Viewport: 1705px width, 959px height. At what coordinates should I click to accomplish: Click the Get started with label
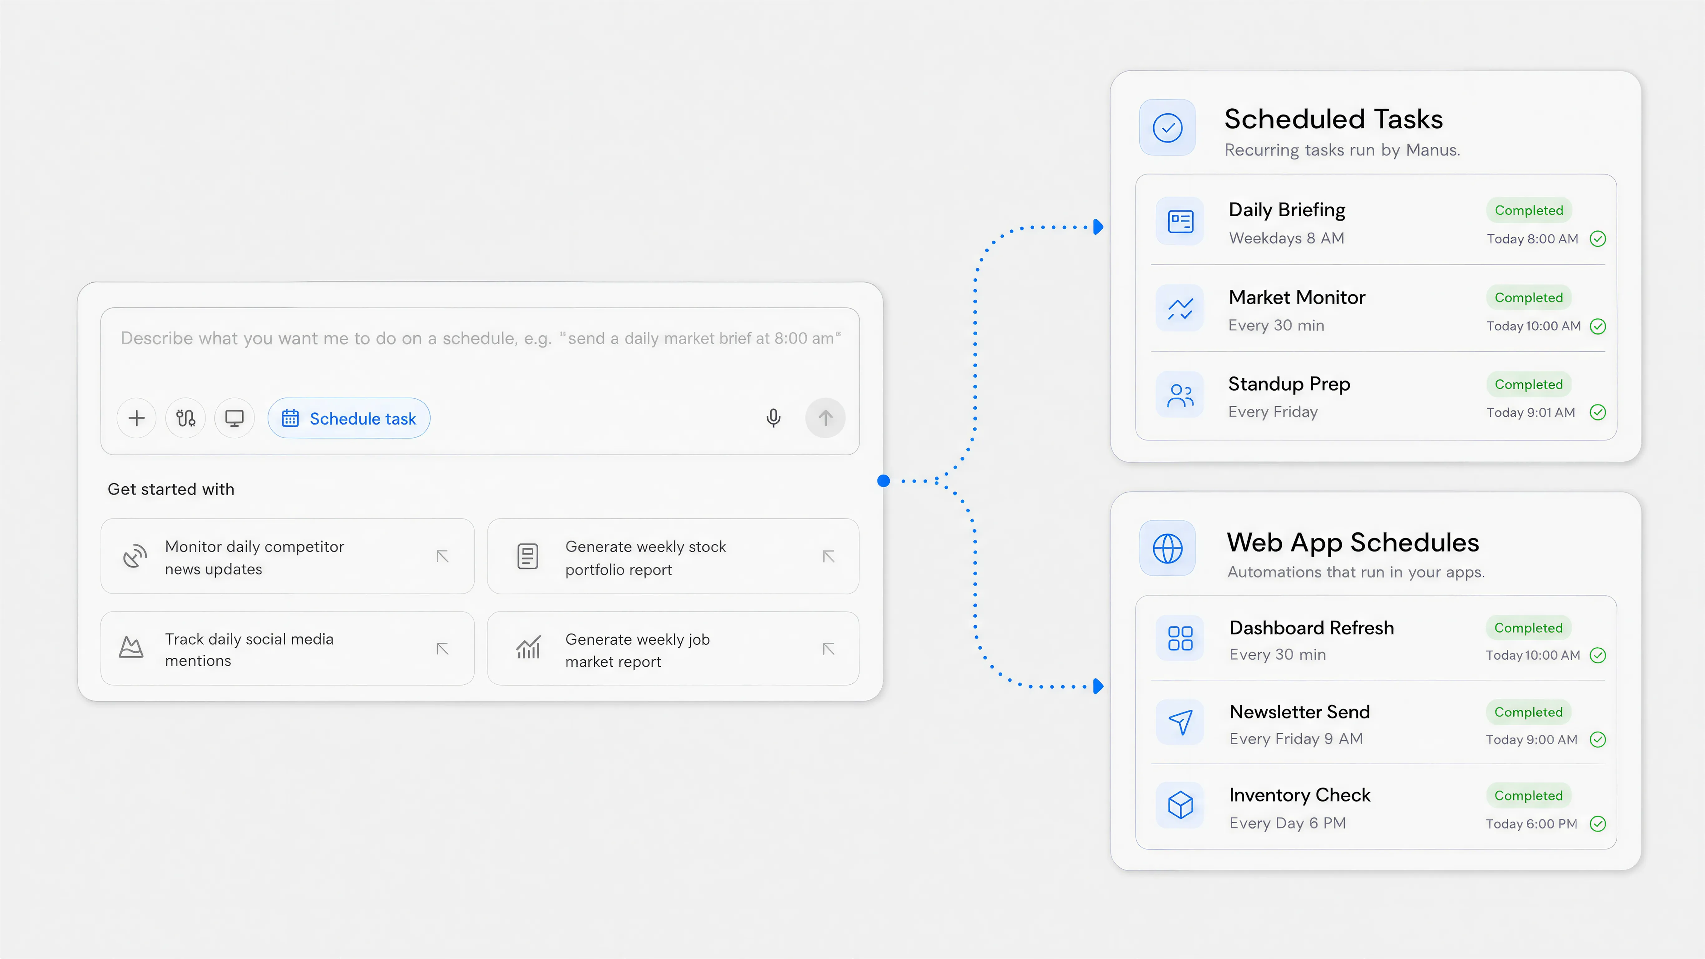pos(171,489)
